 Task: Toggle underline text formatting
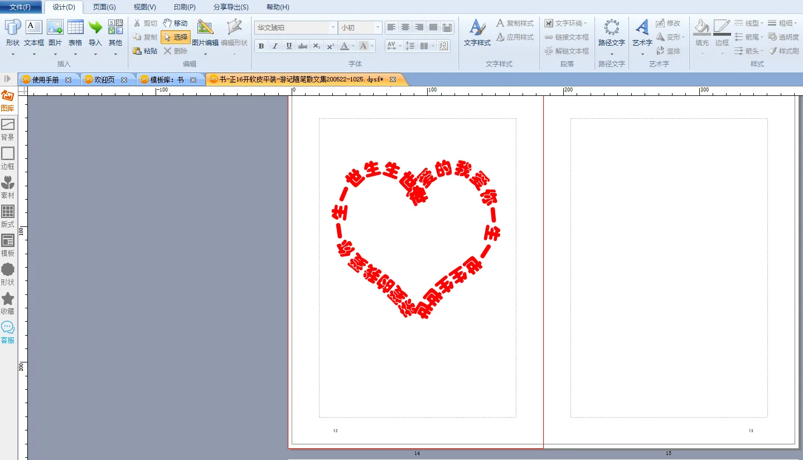coord(289,46)
